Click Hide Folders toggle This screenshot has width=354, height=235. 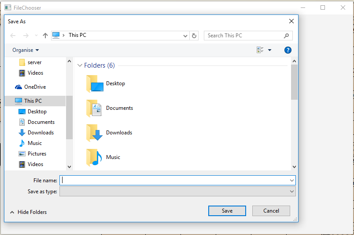coord(29,212)
